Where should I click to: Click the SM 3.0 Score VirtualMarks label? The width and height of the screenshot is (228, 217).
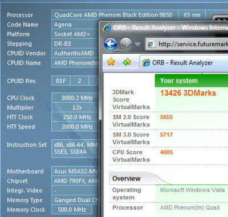point(131,138)
